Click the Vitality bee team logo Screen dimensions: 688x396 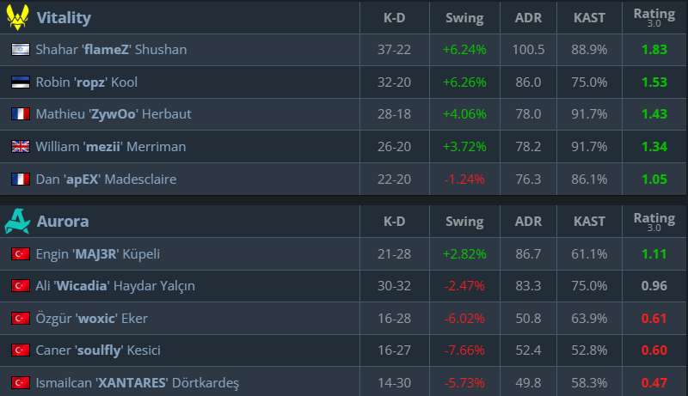tap(17, 17)
